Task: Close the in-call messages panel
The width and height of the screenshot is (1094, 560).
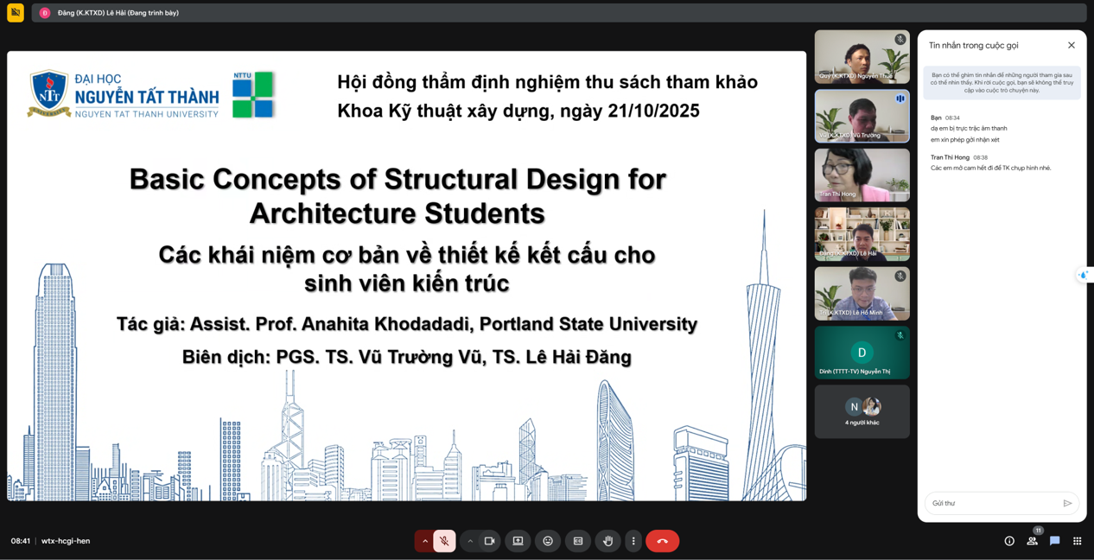Action: [x=1072, y=45]
